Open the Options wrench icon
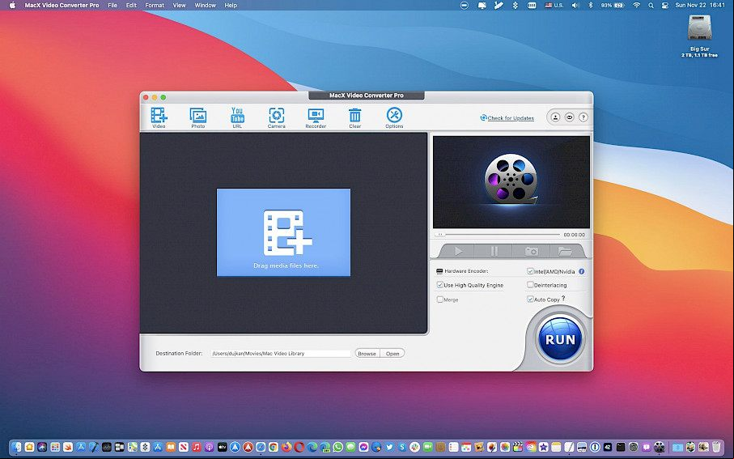 [x=394, y=117]
